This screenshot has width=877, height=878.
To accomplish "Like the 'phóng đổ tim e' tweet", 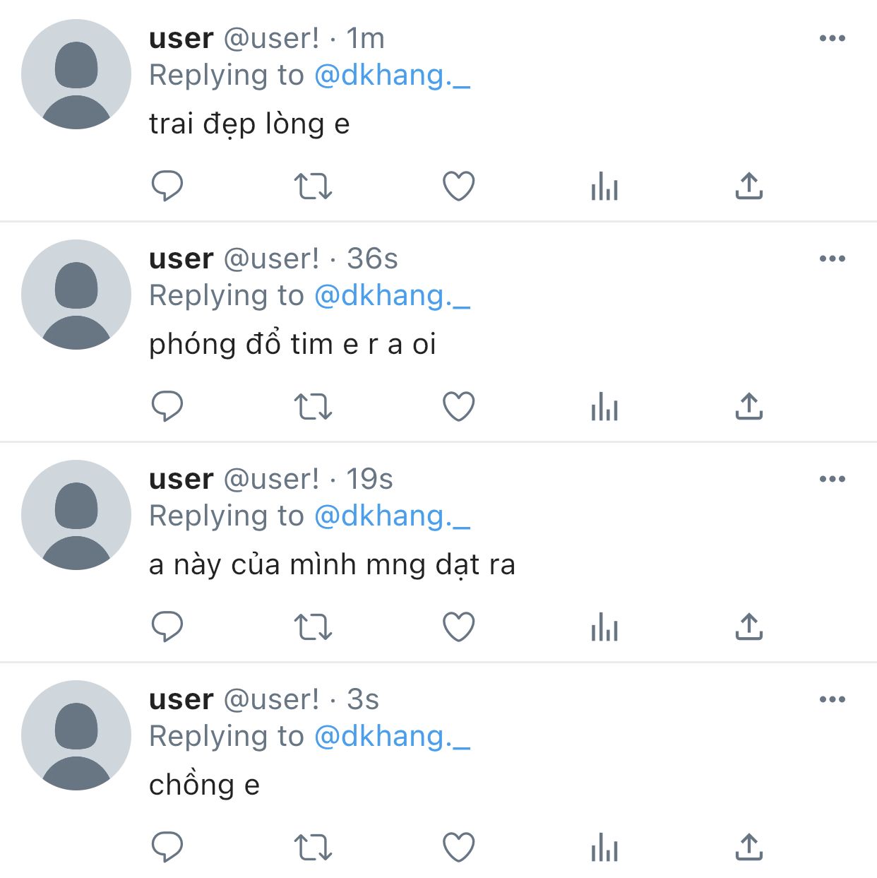I will 458,407.
